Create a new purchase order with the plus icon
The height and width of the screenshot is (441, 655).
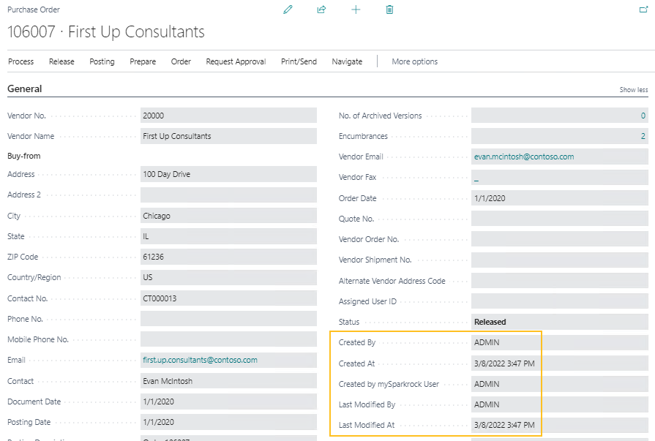pyautogui.click(x=356, y=10)
